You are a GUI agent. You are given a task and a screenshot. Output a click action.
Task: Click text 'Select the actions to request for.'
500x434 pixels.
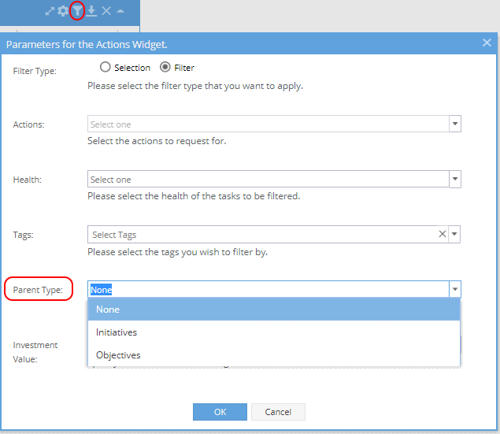point(157,141)
